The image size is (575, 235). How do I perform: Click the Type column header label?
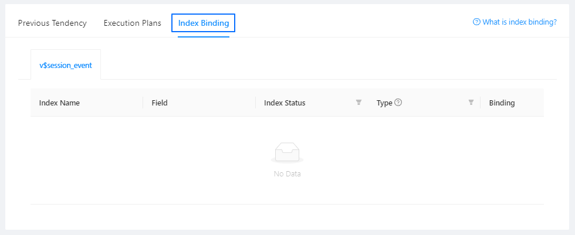(x=384, y=103)
